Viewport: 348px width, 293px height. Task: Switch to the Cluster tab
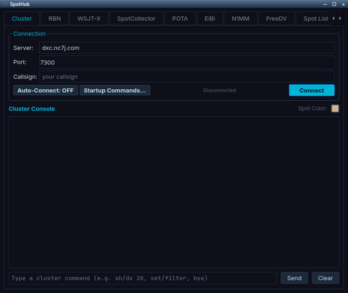22,18
